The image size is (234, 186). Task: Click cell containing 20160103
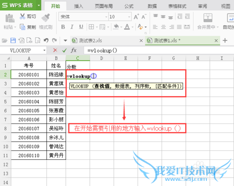pyautogui.click(x=29, y=93)
